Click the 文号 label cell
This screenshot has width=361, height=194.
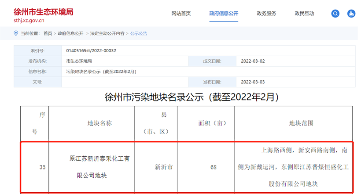click(37, 82)
